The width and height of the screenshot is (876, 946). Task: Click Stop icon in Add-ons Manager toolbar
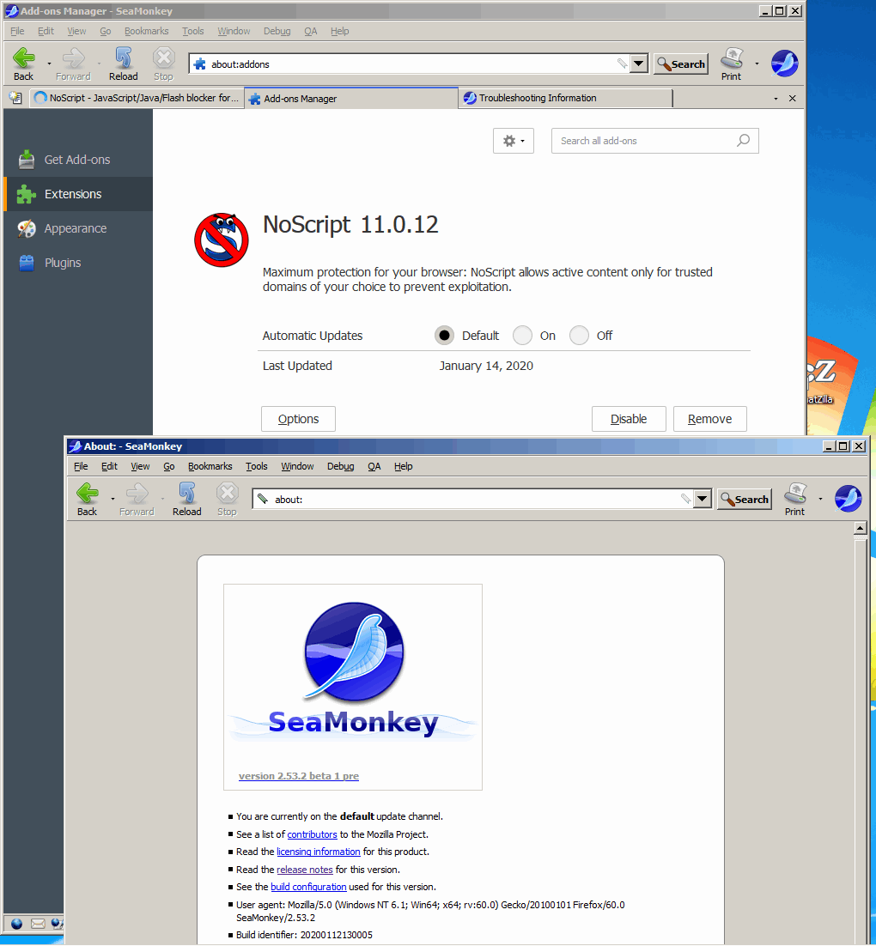(163, 58)
